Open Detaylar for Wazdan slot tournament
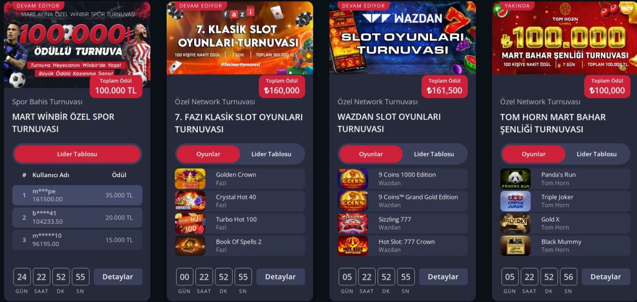Image resolution: width=637 pixels, height=302 pixels. click(x=443, y=277)
